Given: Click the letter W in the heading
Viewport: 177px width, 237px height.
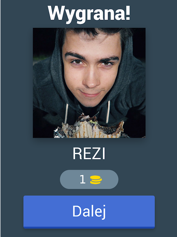Looking at the screenshot, I should point(56,13).
